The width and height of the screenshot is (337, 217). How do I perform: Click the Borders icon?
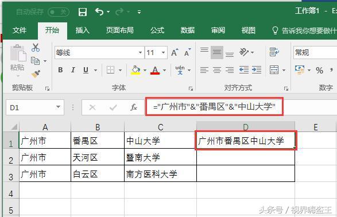[110, 70]
